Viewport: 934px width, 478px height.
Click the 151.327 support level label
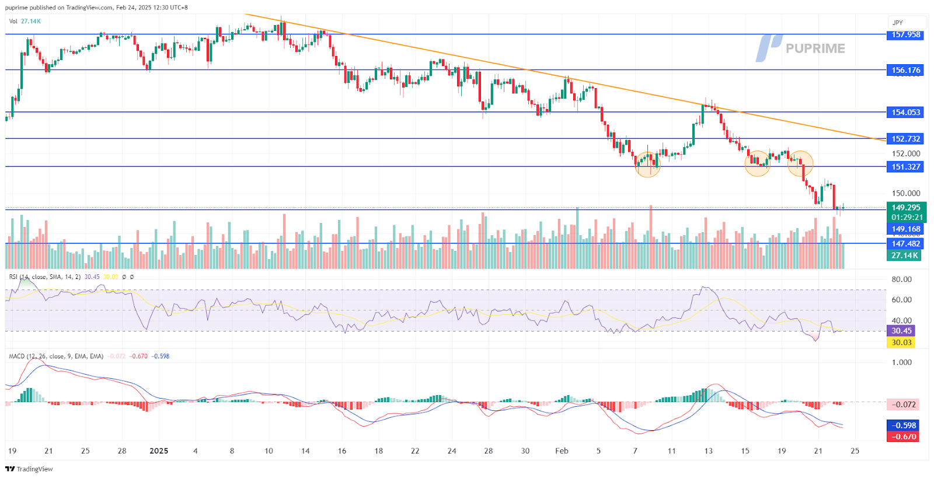[905, 167]
